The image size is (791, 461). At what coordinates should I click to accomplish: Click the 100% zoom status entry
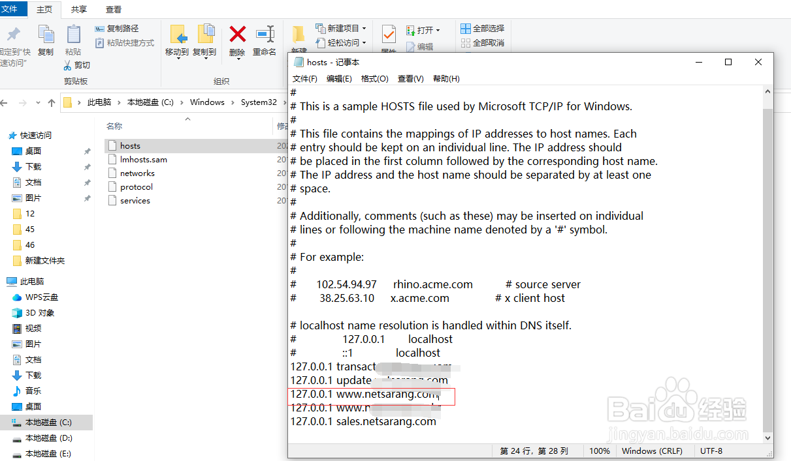[x=600, y=451]
